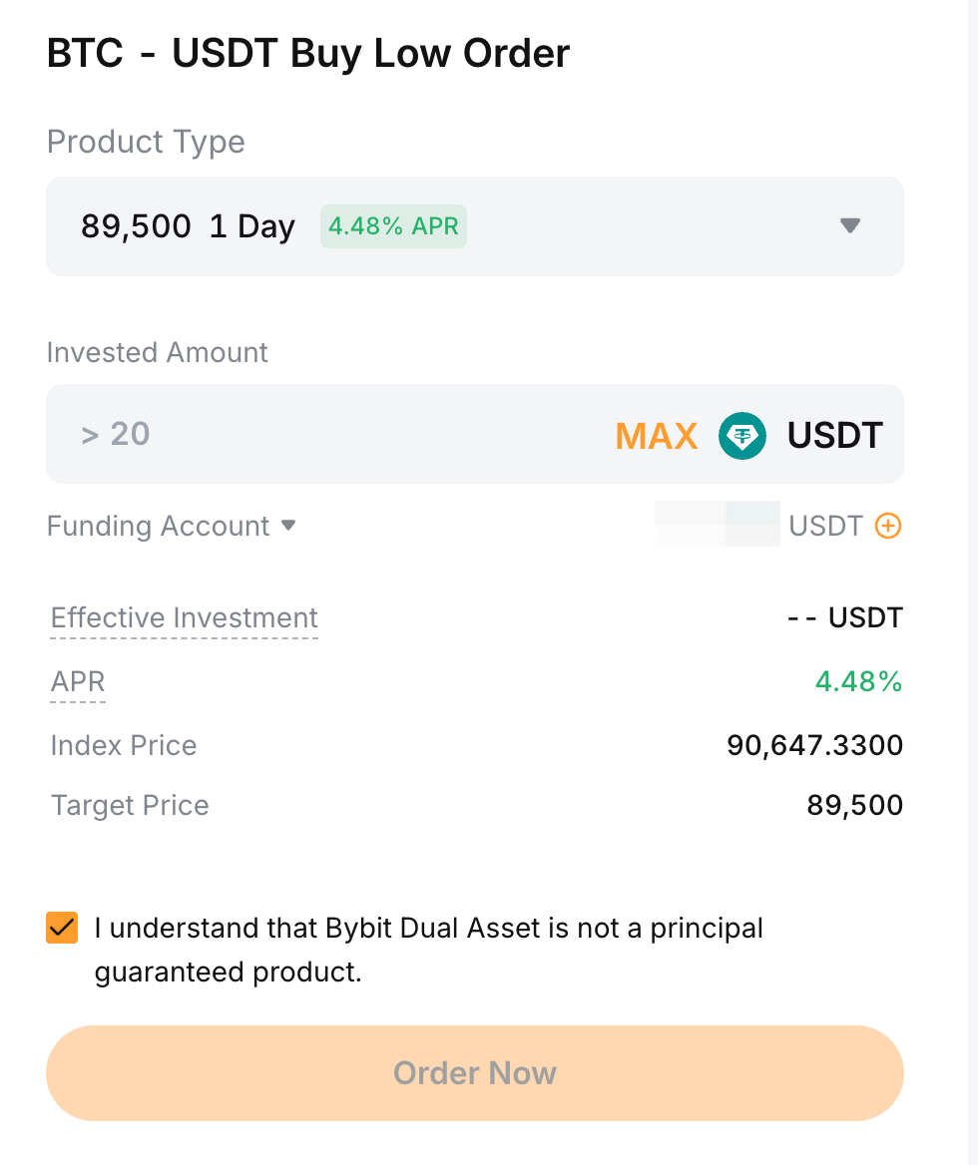Uncheck the principal guarantee acknowledgment checkbox

click(x=62, y=928)
